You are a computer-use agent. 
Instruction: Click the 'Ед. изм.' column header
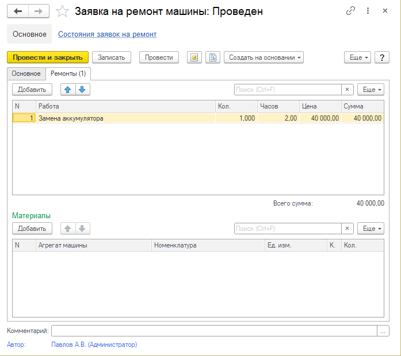click(x=296, y=245)
